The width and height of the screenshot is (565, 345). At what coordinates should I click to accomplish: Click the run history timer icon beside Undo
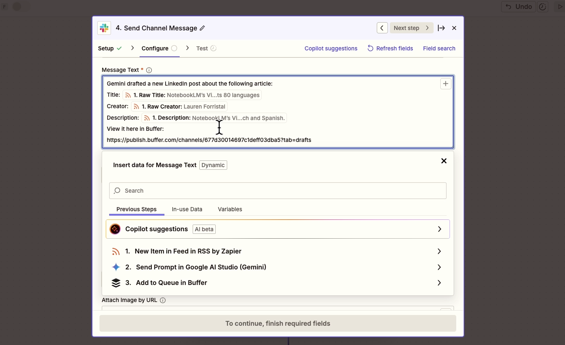pyautogui.click(x=543, y=7)
